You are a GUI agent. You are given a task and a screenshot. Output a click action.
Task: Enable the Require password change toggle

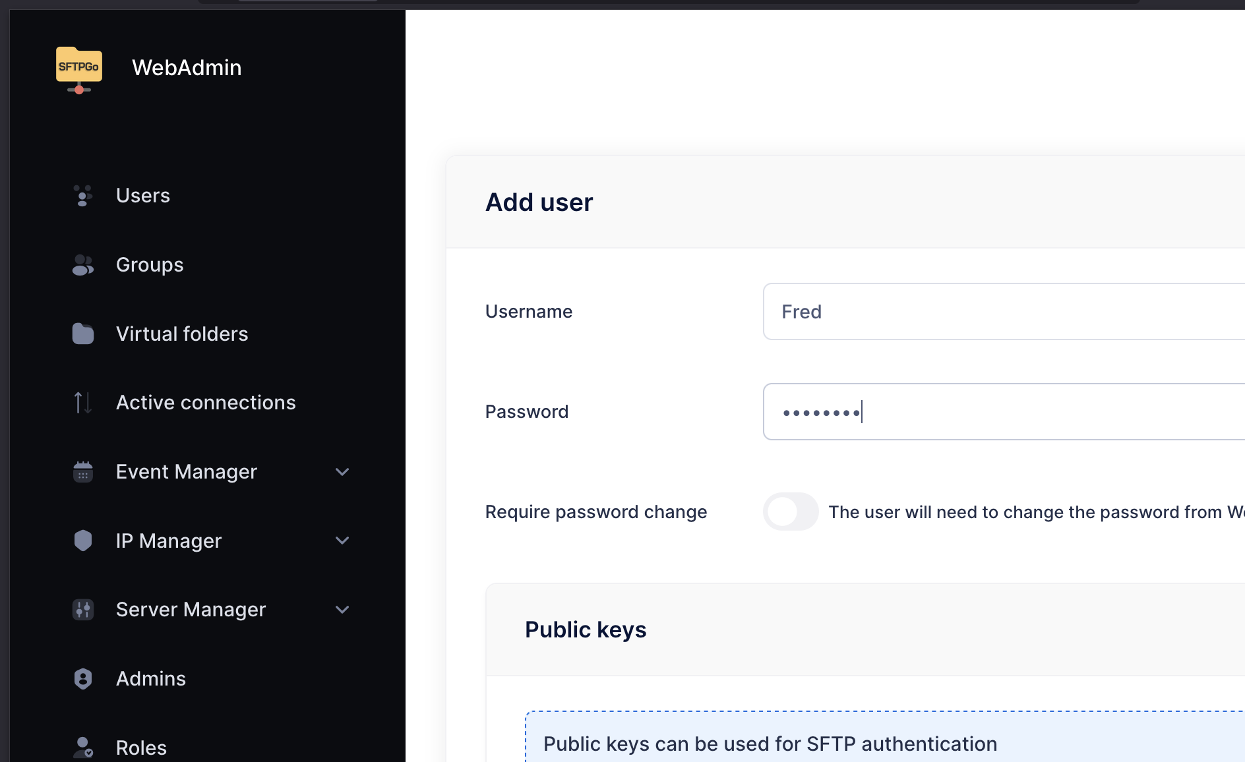pyautogui.click(x=790, y=512)
